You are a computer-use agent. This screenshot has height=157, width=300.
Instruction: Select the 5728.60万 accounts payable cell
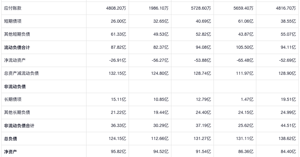tap(201, 8)
